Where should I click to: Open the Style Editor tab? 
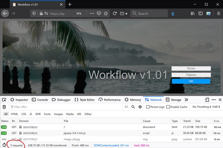point(85,100)
